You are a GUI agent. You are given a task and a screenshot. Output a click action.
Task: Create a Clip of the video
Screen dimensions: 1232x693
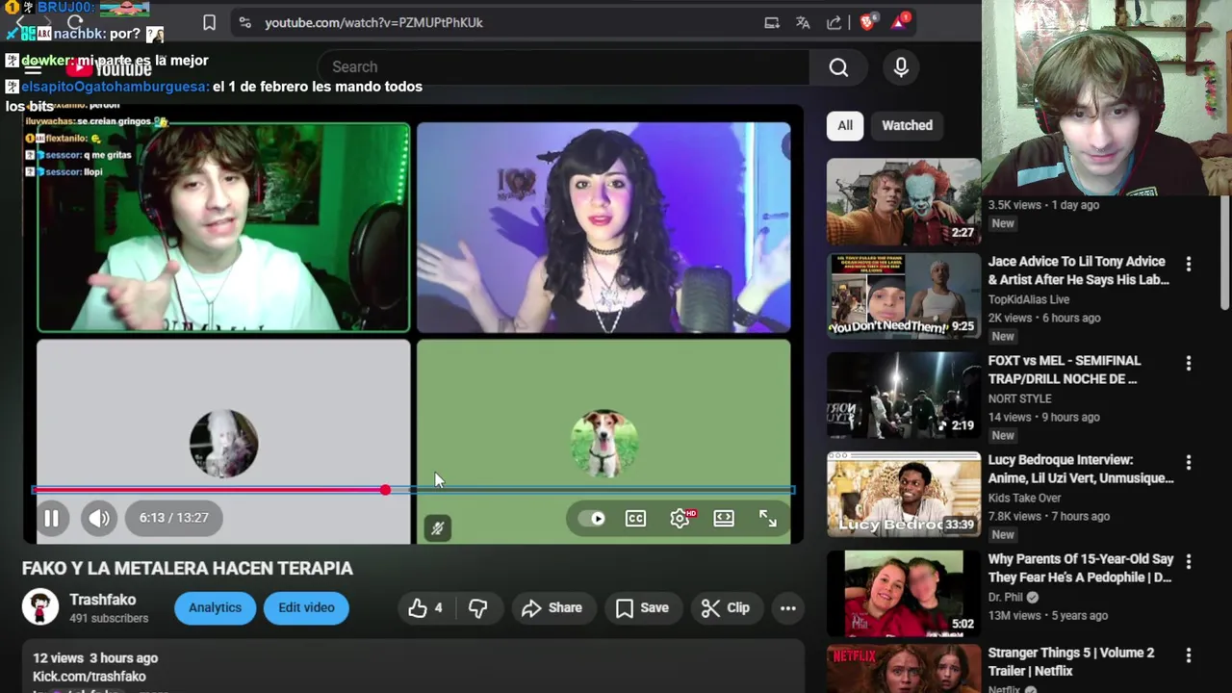tap(726, 607)
